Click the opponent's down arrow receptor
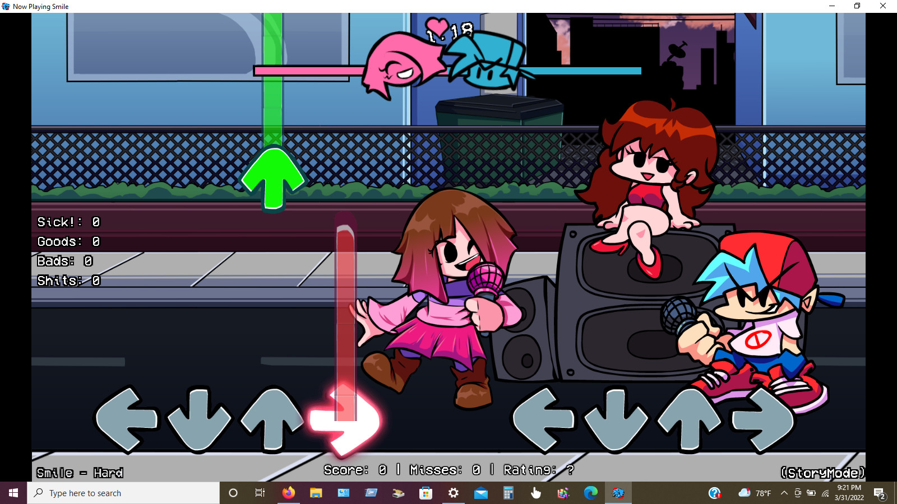897x504 pixels. 199,419
